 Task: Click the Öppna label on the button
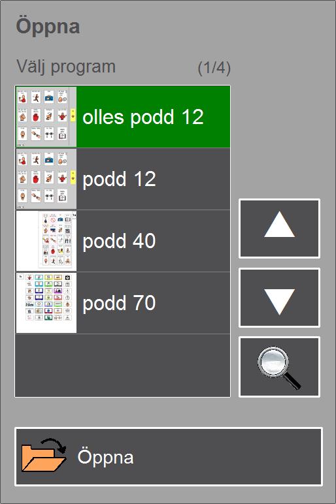(x=105, y=458)
